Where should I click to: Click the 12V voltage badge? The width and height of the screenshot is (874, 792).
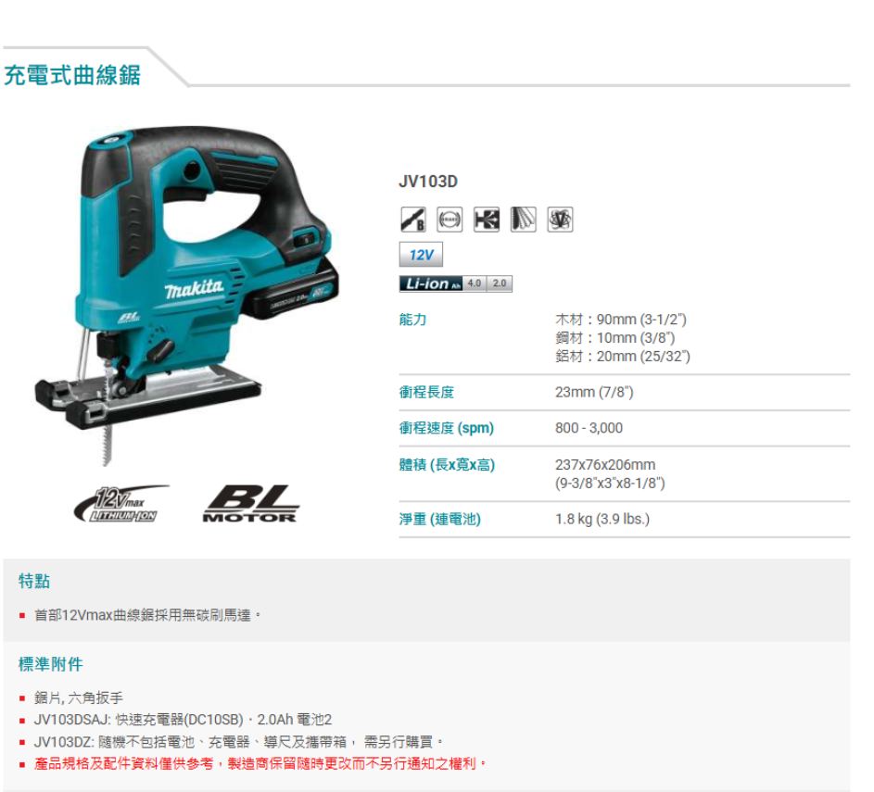(421, 255)
